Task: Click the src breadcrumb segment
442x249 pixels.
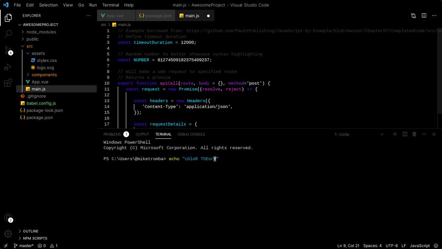Action: [104, 25]
